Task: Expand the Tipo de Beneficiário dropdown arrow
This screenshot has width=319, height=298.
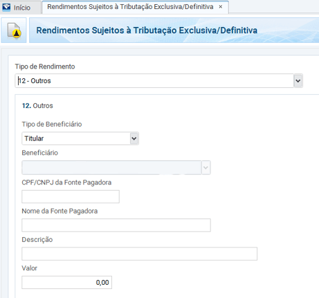Action: click(134, 138)
